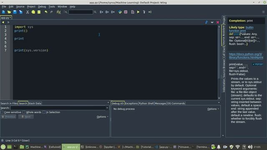Image resolution: width=267 pixels, height=150 pixels.
Task: Toggle the Case sensitive checkbox
Action: pos(2,112)
